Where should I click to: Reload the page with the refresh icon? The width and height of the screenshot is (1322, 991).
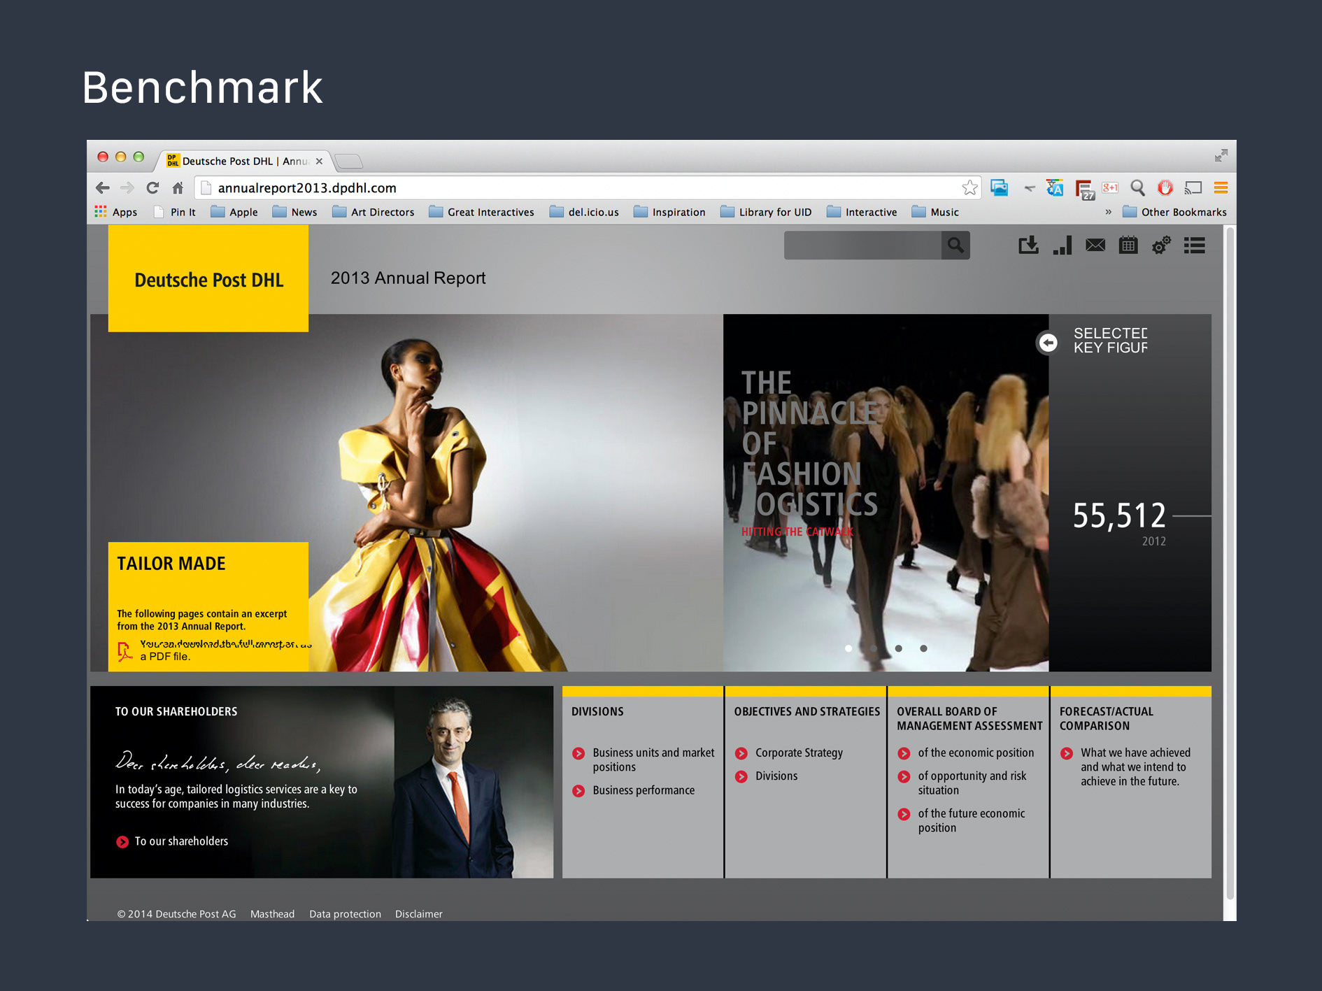click(152, 187)
